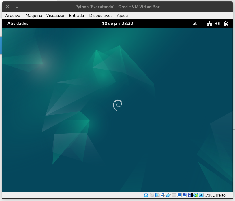
Task: Click the mouse integration indicator
Action: (195, 195)
